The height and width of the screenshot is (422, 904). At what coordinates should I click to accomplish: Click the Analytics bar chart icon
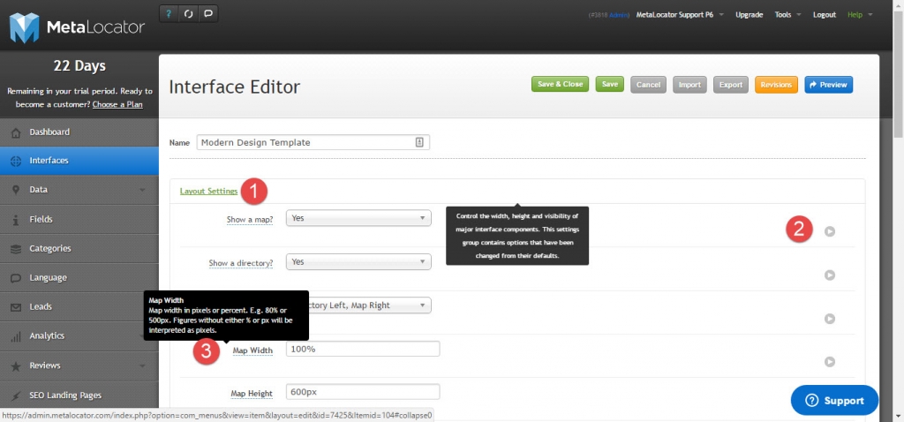click(x=16, y=336)
